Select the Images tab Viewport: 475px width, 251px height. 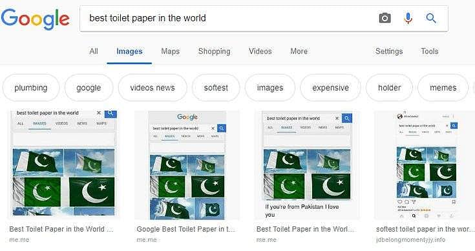click(129, 52)
